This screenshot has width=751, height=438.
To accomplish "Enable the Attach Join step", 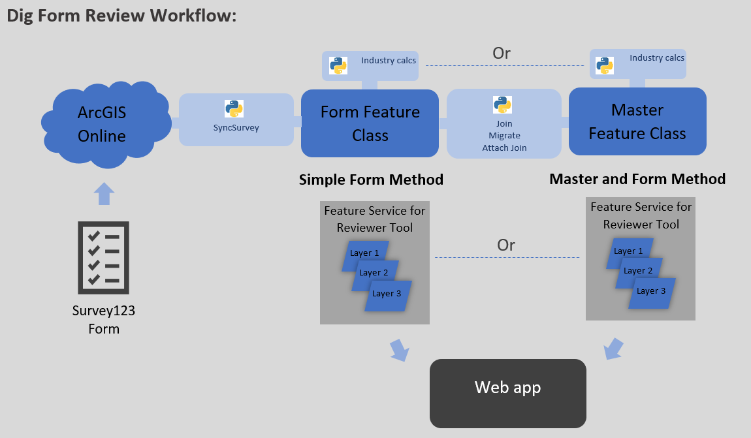I will 503,148.
